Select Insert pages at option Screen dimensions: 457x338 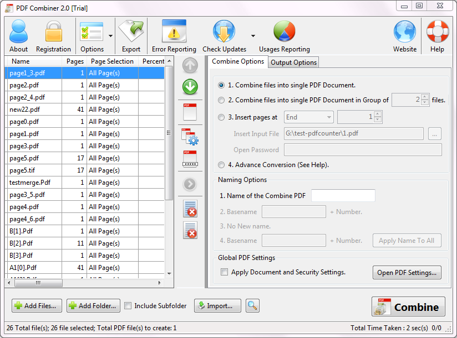pyautogui.click(x=221, y=117)
